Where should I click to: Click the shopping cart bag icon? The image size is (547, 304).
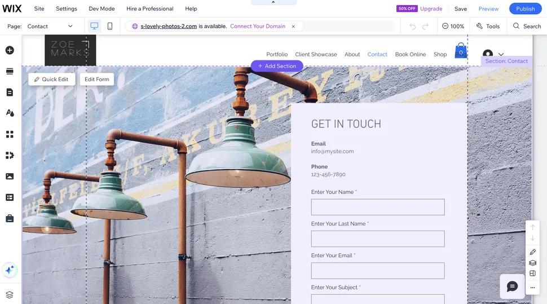click(461, 51)
